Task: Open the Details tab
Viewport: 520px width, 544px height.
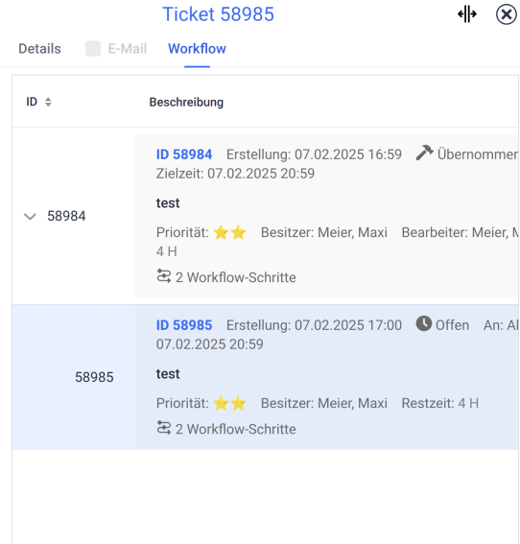Action: [39, 49]
